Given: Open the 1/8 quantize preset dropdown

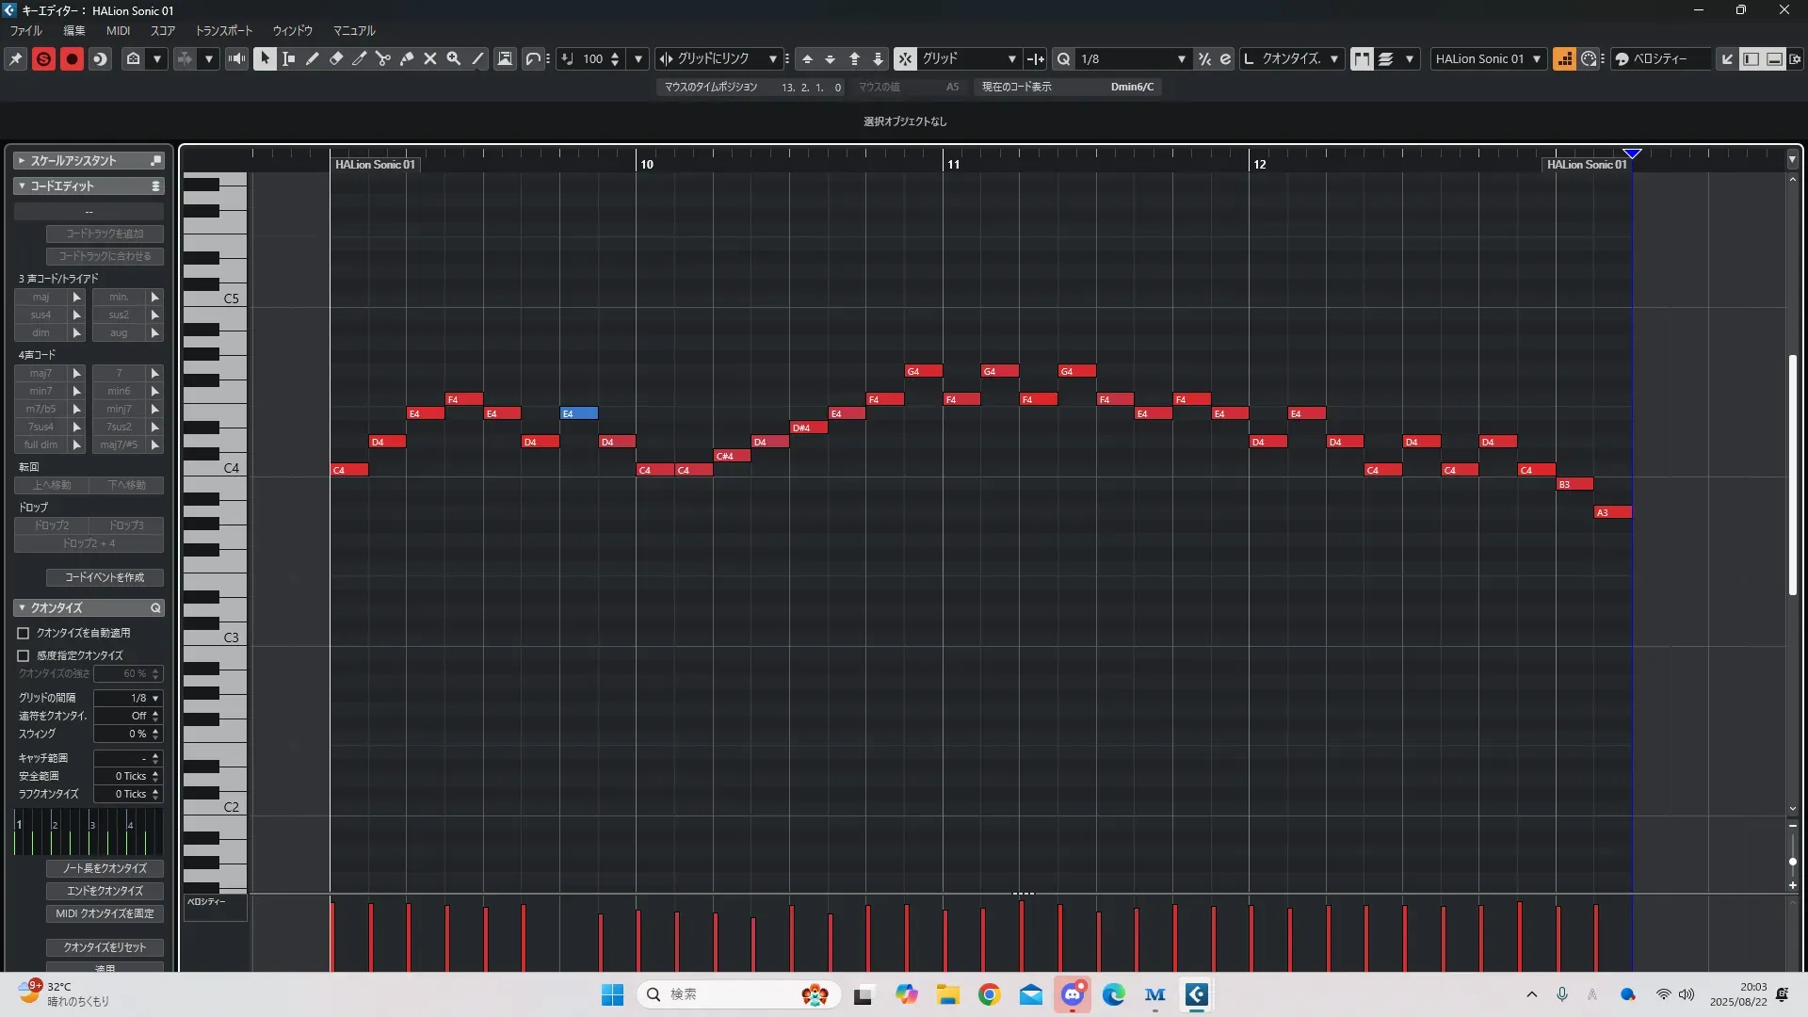Looking at the screenshot, I should [1181, 58].
